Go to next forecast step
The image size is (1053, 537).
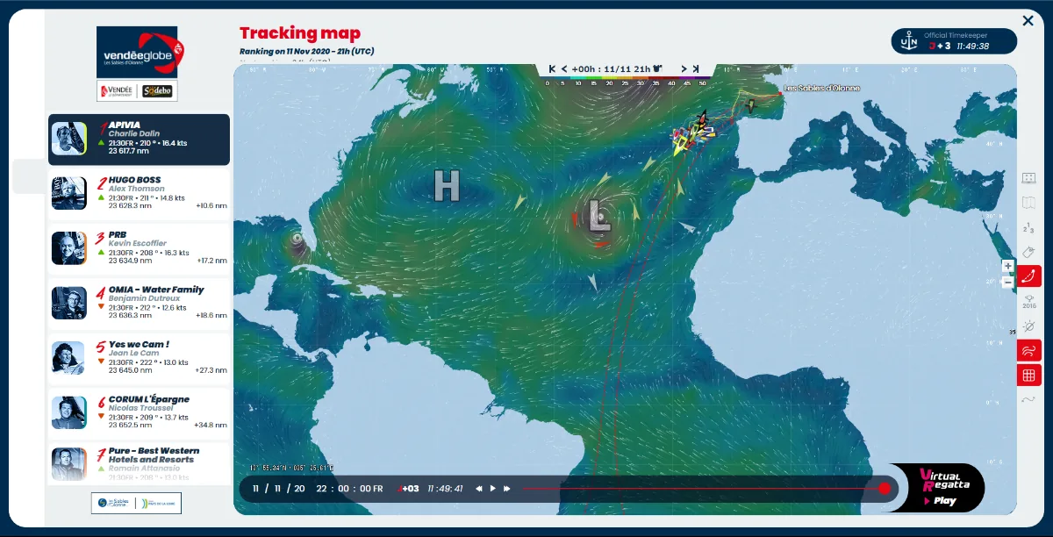pos(684,68)
